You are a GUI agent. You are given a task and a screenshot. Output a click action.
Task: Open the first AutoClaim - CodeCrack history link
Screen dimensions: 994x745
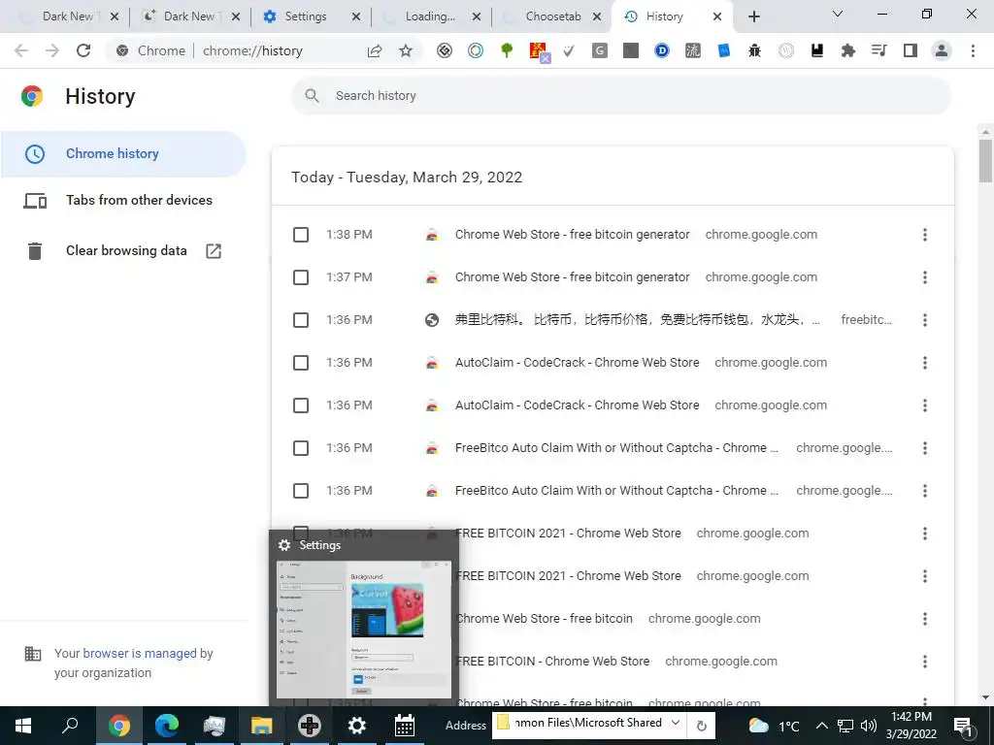(x=577, y=363)
